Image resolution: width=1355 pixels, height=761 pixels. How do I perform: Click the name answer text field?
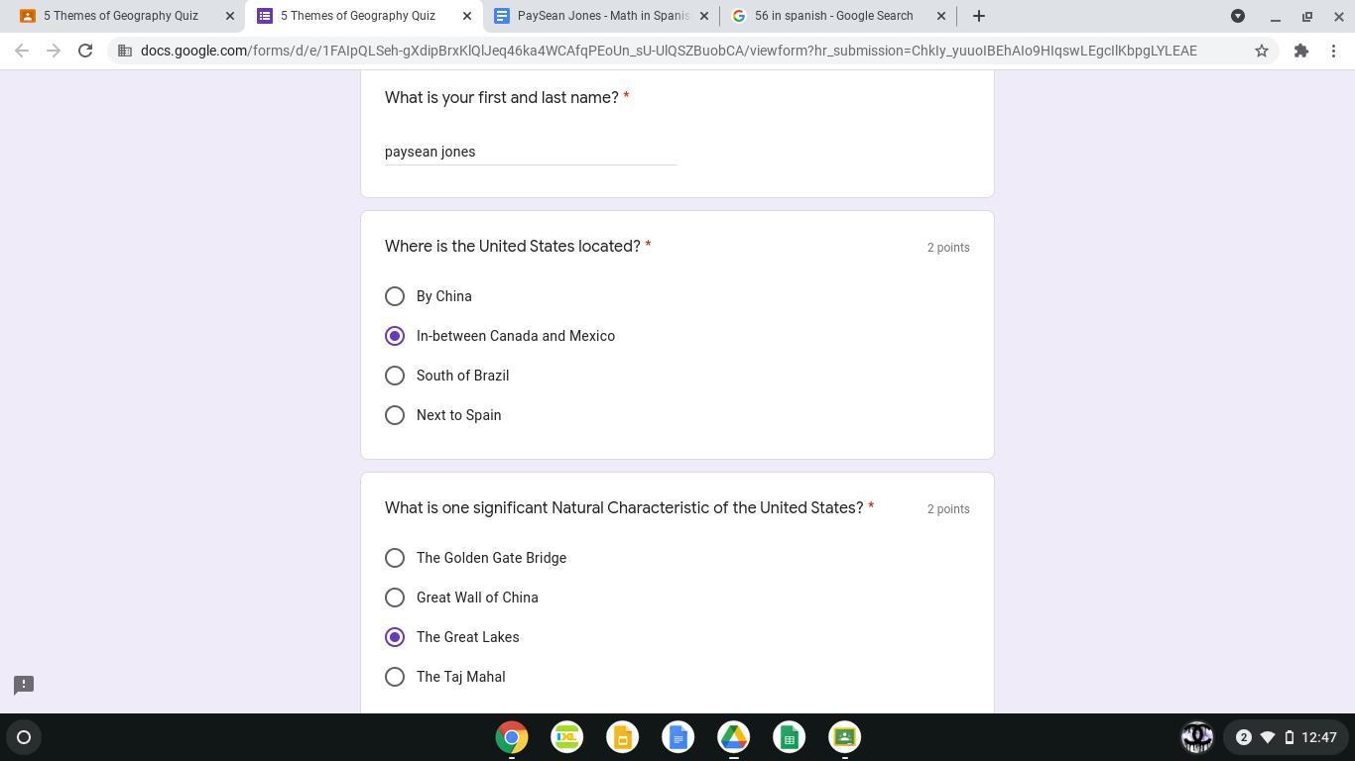(530, 152)
